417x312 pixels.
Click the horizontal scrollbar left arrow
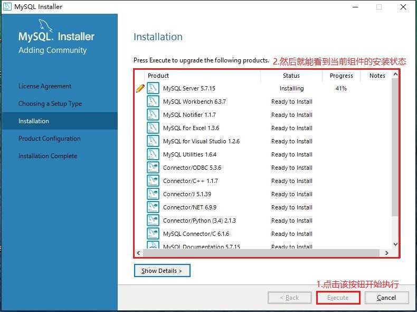138,253
